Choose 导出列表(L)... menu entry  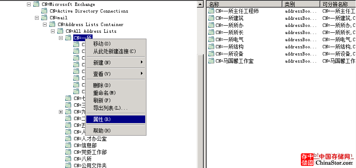[116, 108]
